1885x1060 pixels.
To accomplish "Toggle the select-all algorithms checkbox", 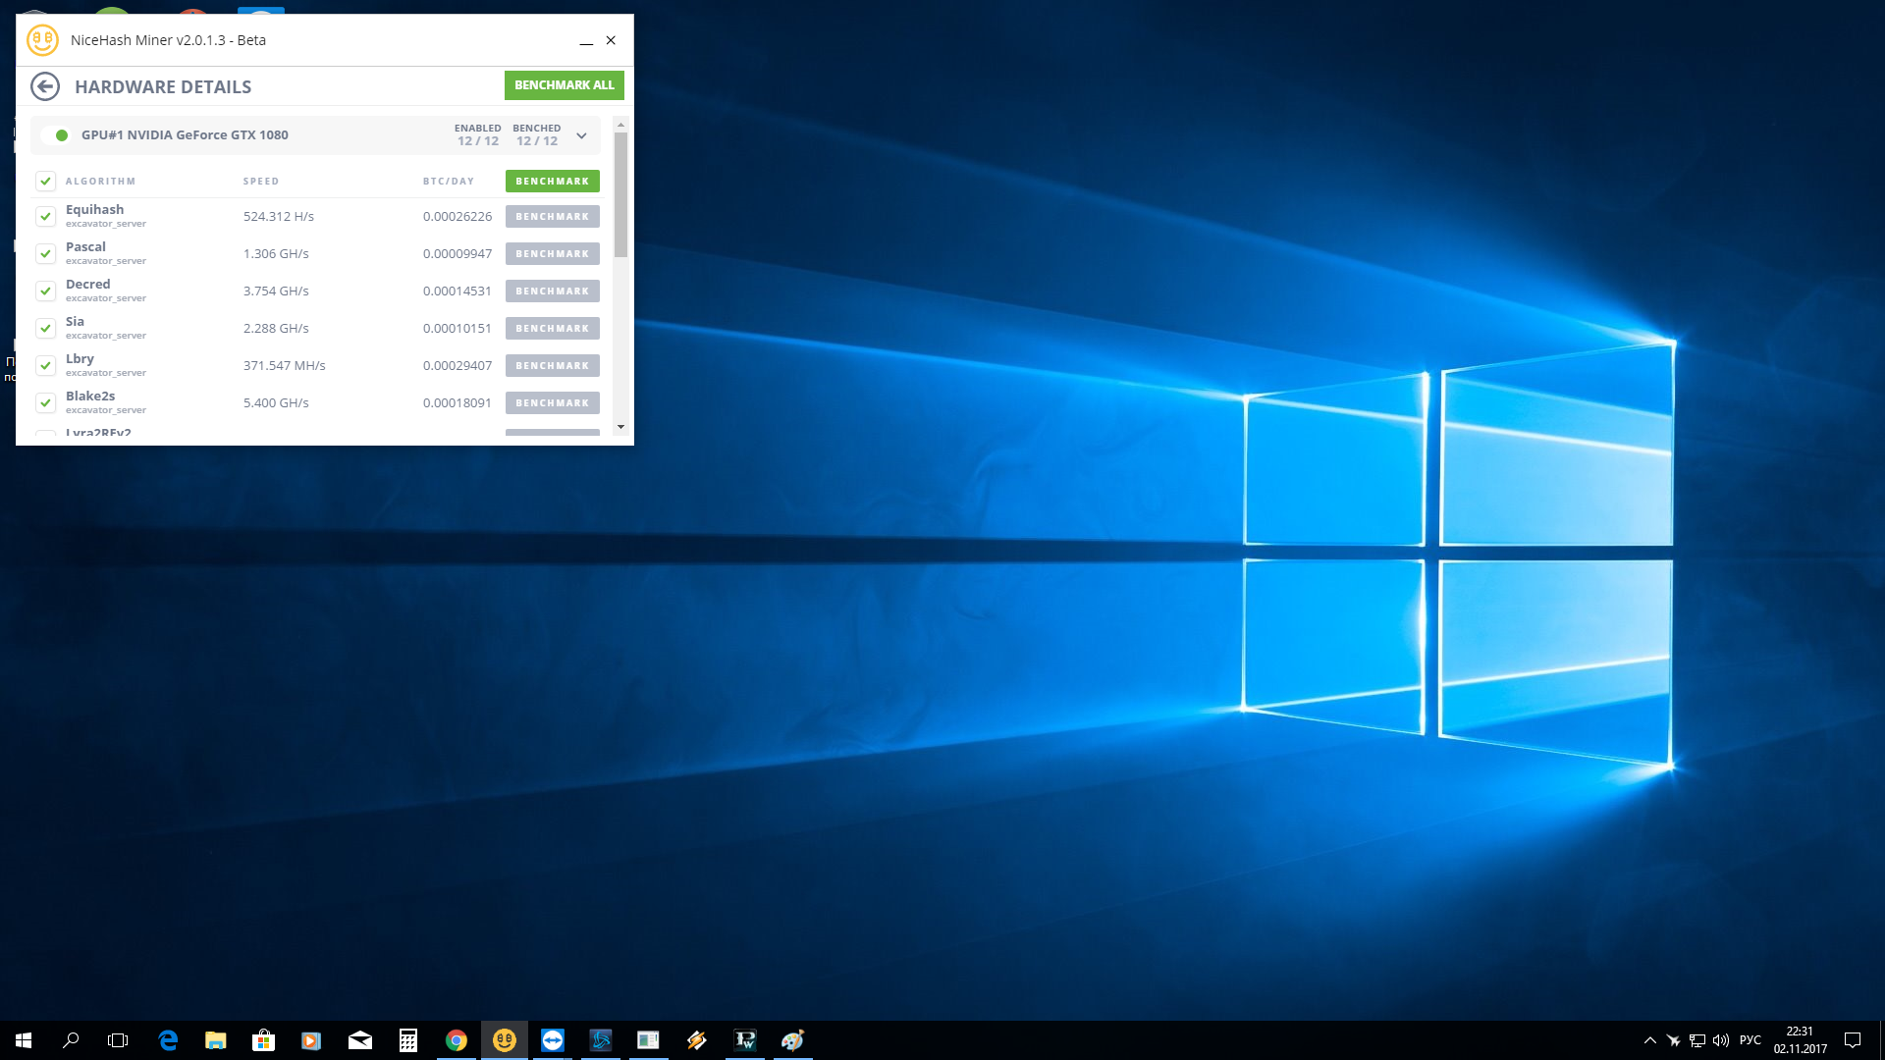I will click(45, 182).
